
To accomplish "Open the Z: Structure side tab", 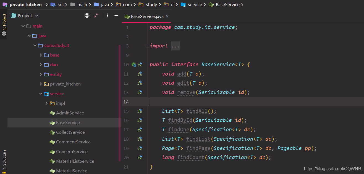I will tap(4, 160).
